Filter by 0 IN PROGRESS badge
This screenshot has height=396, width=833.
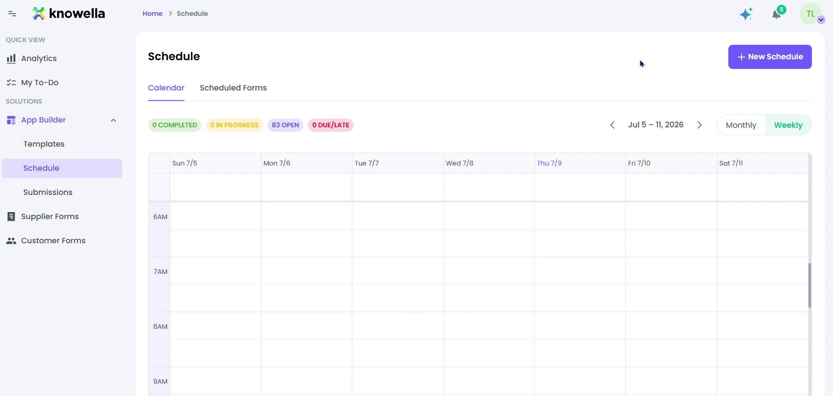pos(234,125)
